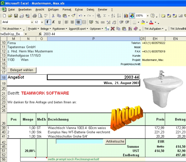The image size is (186, 162).
Task: Sort ascending with the A-Z icon
Action: (x=113, y=16)
